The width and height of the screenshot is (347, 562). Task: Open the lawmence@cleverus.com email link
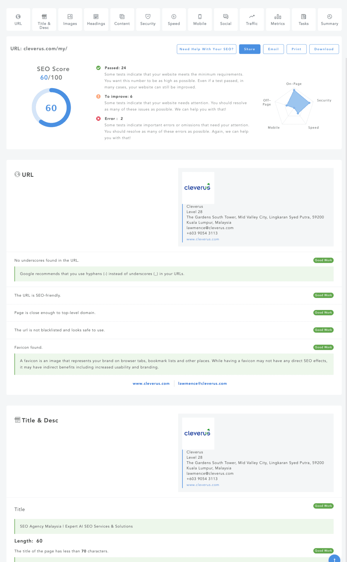coord(202,383)
